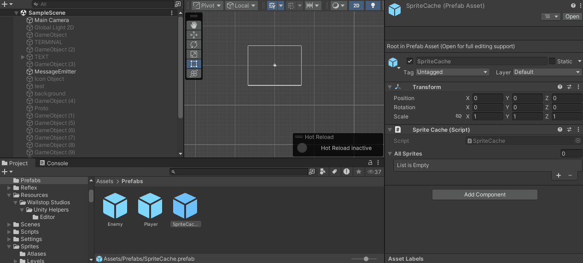This screenshot has width=583, height=263.
Task: Click the Add Component button
Action: (484, 195)
